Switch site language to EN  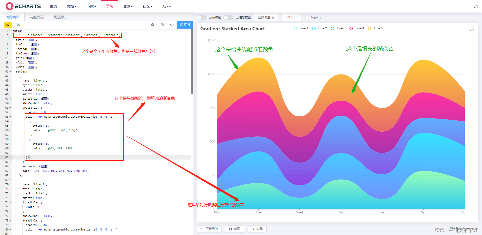coord(476,6)
